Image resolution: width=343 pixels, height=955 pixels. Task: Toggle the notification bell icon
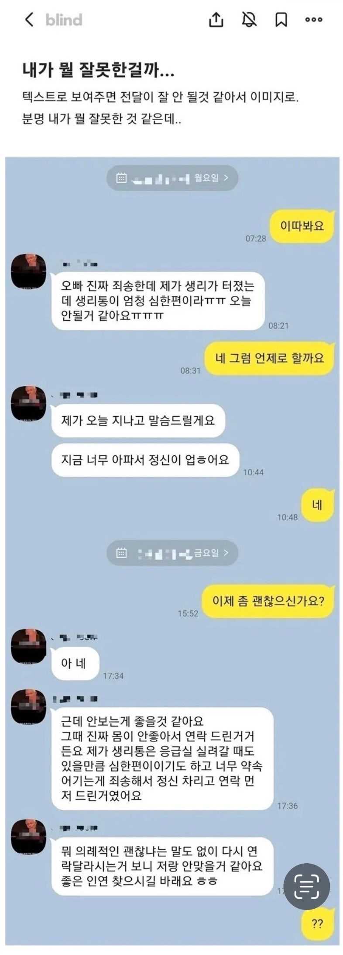pos(249,19)
